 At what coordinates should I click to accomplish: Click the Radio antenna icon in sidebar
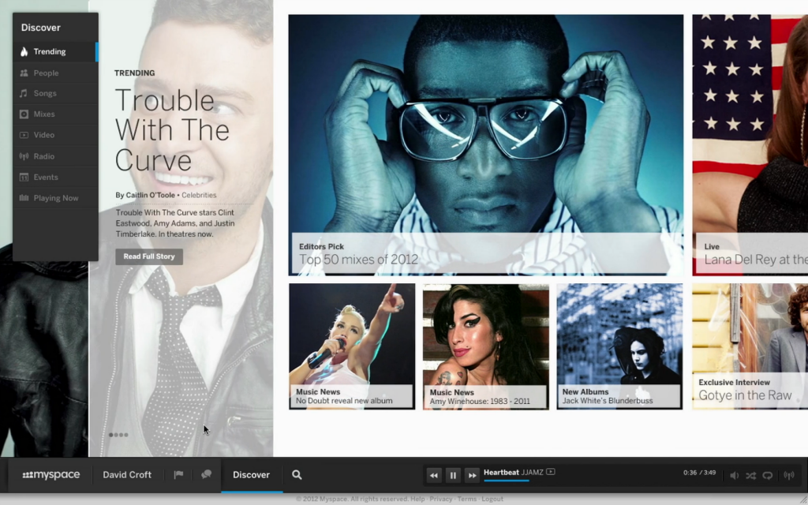24,156
